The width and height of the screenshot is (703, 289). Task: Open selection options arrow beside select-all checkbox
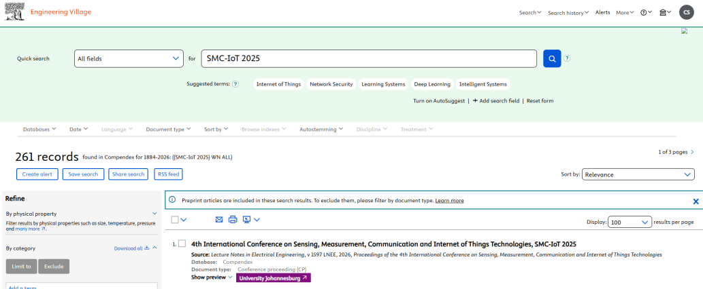[183, 219]
